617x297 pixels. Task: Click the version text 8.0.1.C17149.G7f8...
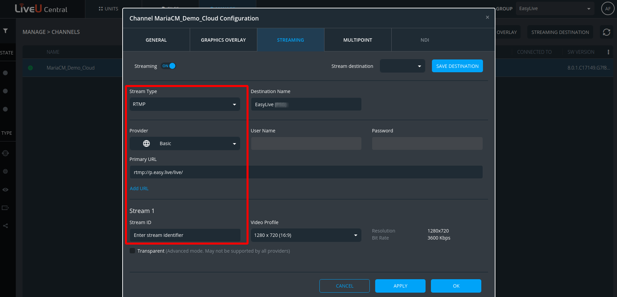[x=589, y=68]
